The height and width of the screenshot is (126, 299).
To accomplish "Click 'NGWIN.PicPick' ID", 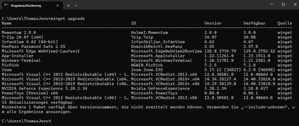I will pos(147,65).
